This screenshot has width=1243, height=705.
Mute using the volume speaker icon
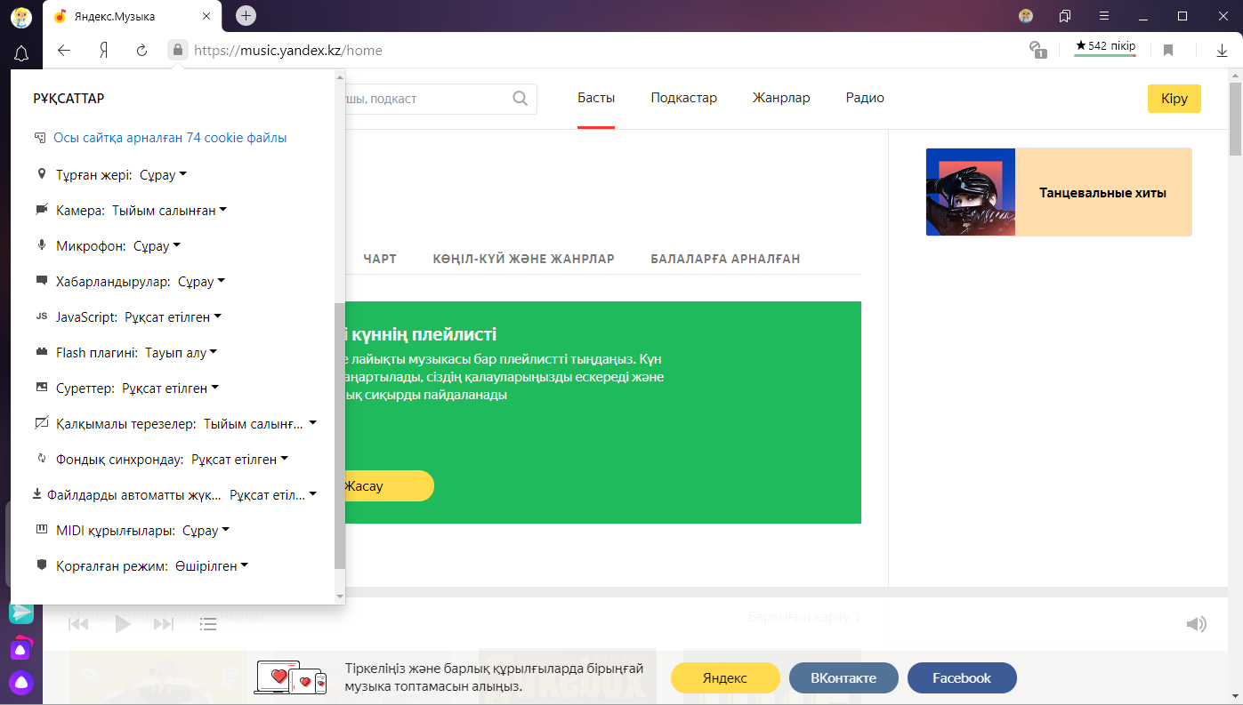1196,624
